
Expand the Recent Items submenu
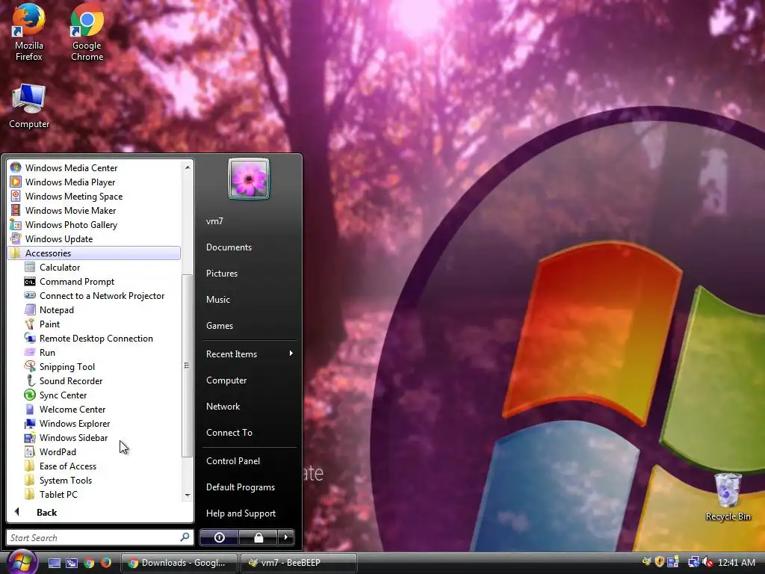249,354
